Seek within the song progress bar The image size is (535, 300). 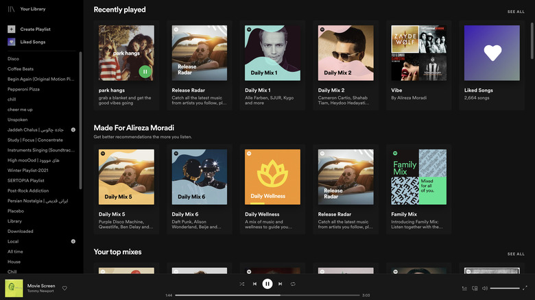267,295
